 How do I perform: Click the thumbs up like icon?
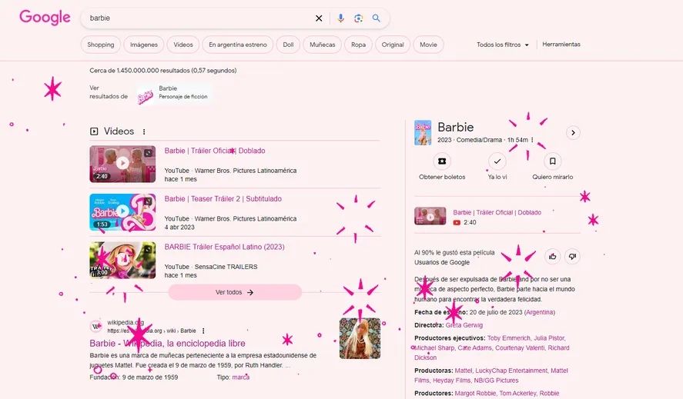pos(552,256)
